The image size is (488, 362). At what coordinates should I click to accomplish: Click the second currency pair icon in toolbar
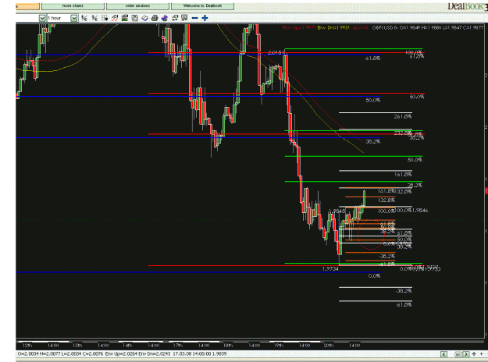click(94, 18)
